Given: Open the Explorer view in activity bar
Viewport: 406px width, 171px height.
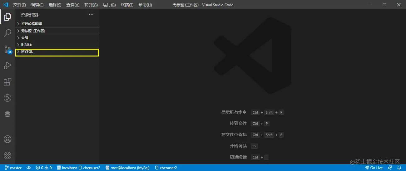Looking at the screenshot, I should pyautogui.click(x=7, y=17).
